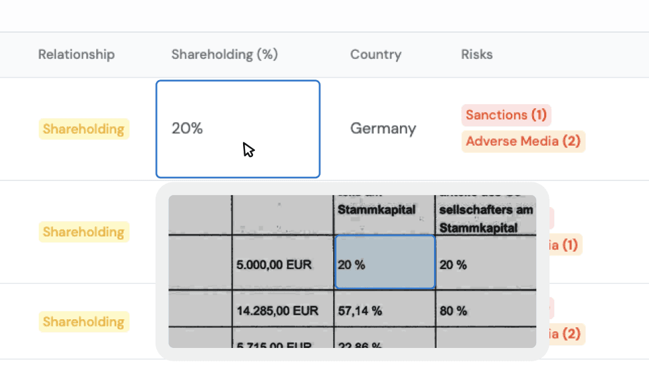Image resolution: width=649 pixels, height=370 pixels.
Task: Open the Adverse Media (2) risk tag
Action: click(x=523, y=142)
